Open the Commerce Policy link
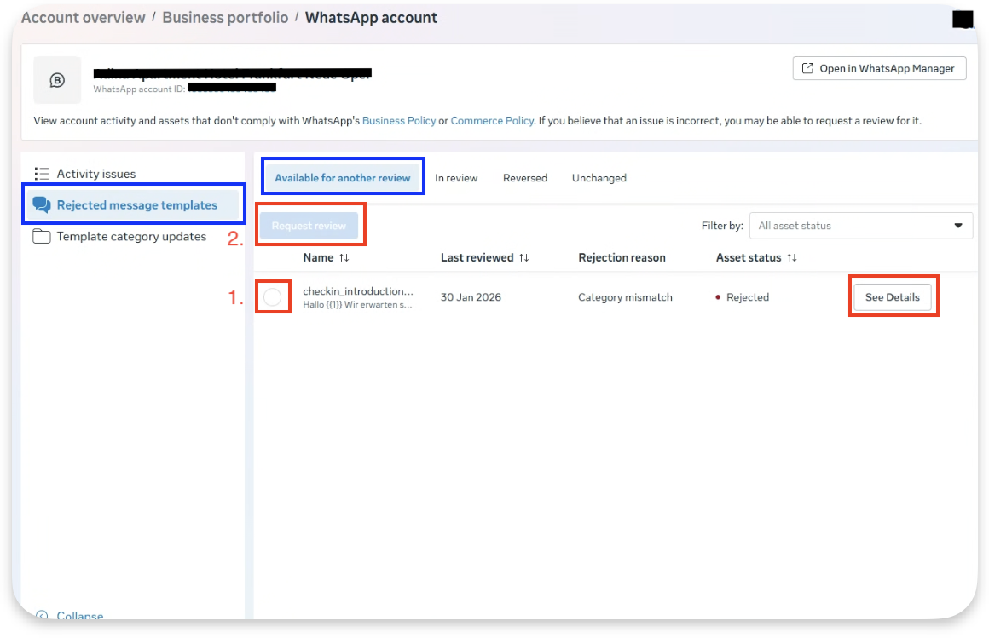 [492, 120]
